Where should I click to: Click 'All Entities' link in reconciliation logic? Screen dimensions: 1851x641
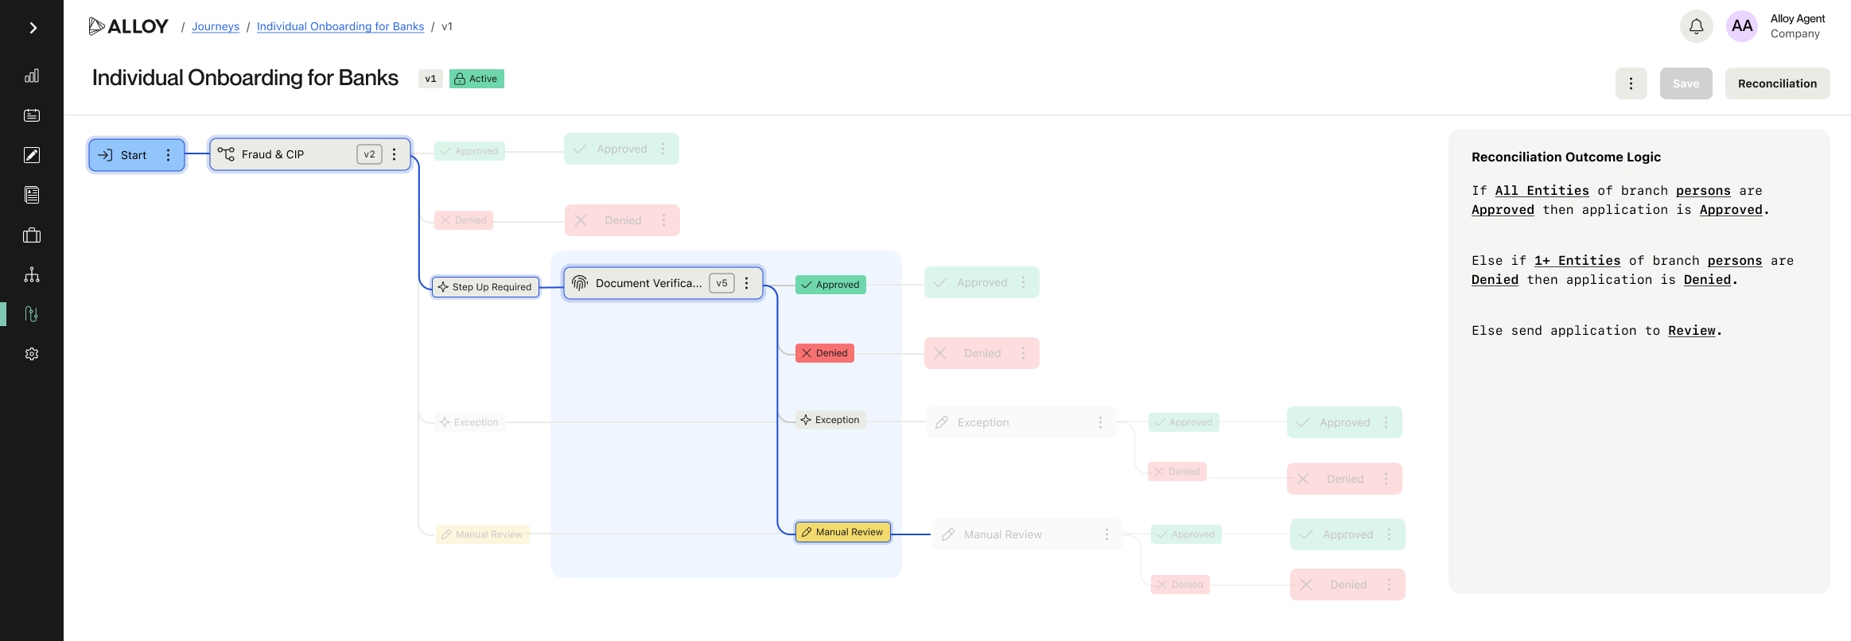tap(1542, 191)
